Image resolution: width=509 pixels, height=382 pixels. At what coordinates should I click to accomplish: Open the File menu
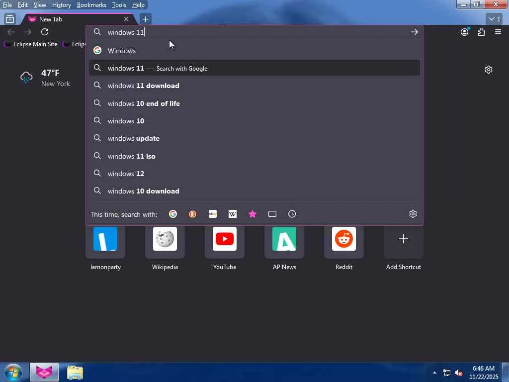(7, 5)
